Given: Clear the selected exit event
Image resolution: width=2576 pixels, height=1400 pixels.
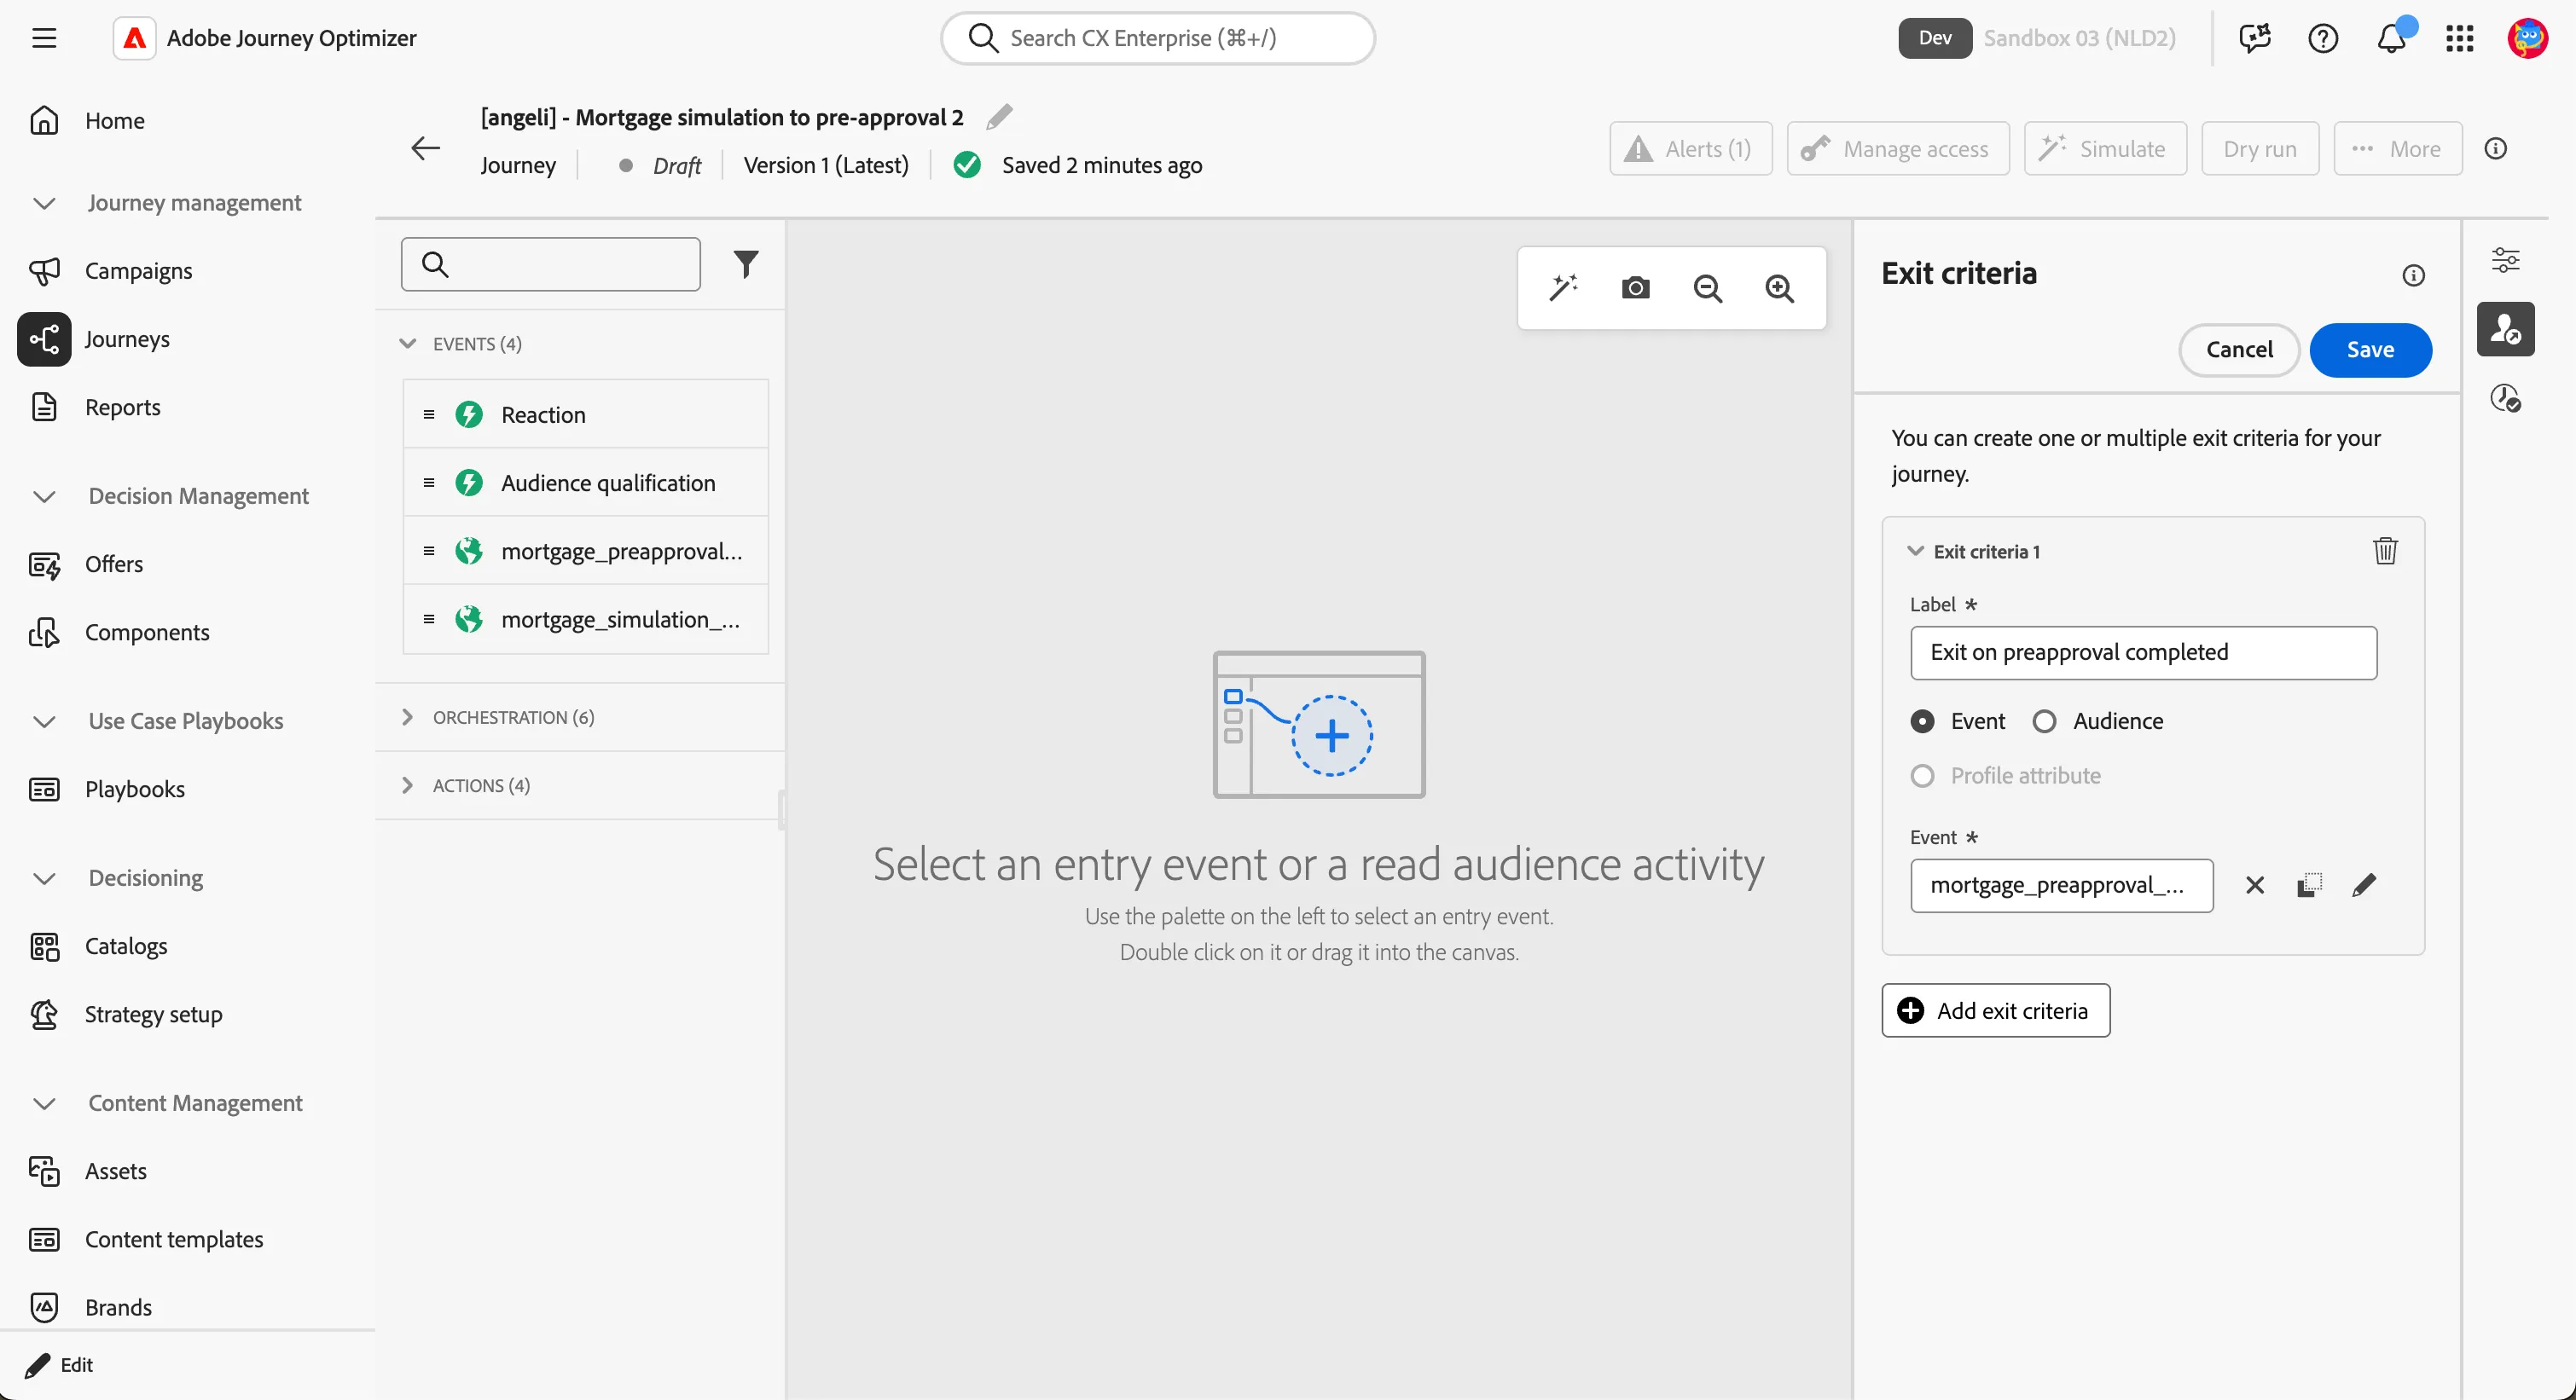Looking at the screenshot, I should point(2255,884).
